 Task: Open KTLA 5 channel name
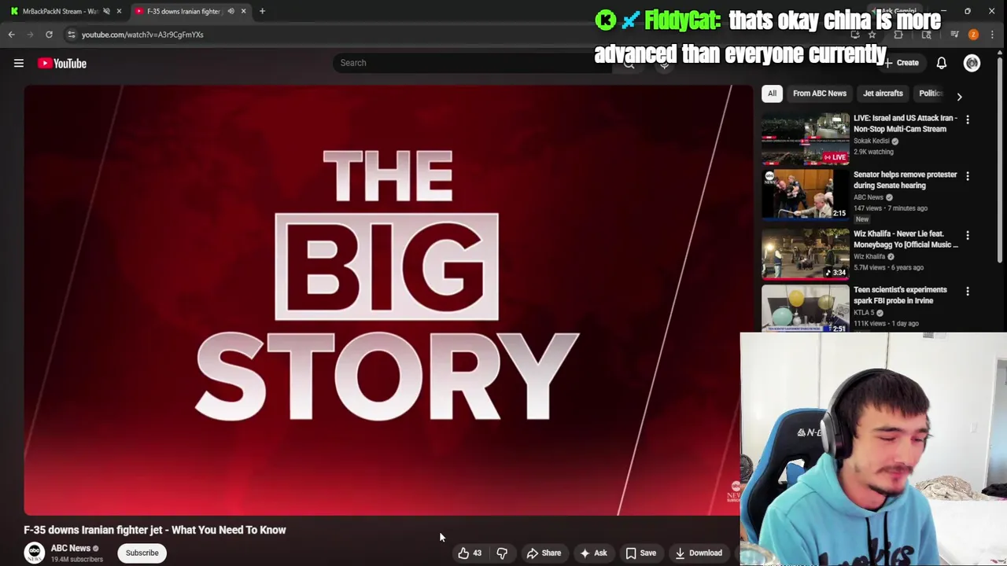(864, 313)
